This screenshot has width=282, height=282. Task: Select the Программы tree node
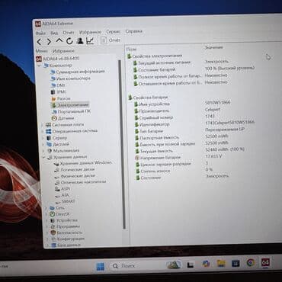point(65,226)
